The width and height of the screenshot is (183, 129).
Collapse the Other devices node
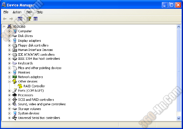(10, 81)
